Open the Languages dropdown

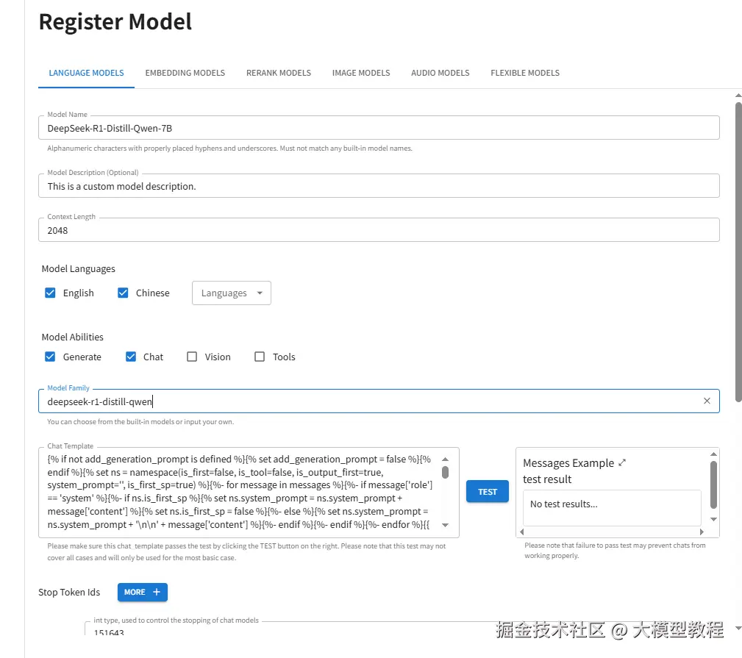[232, 293]
